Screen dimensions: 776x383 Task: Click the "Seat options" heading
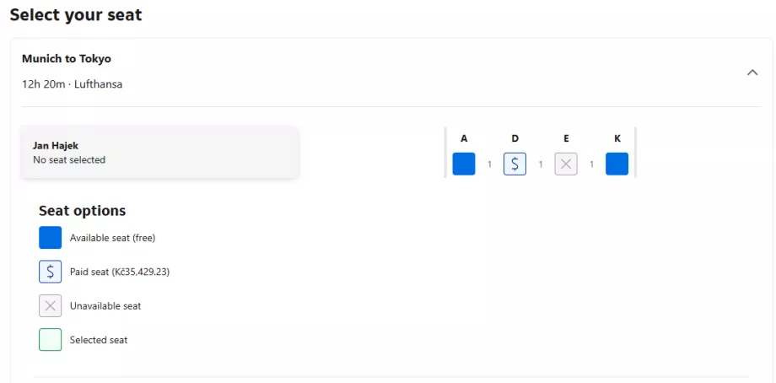pos(82,211)
